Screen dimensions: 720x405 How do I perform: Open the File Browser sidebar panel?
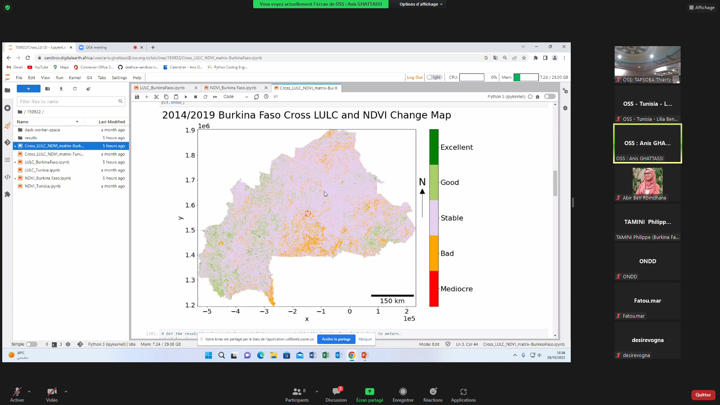[7, 90]
